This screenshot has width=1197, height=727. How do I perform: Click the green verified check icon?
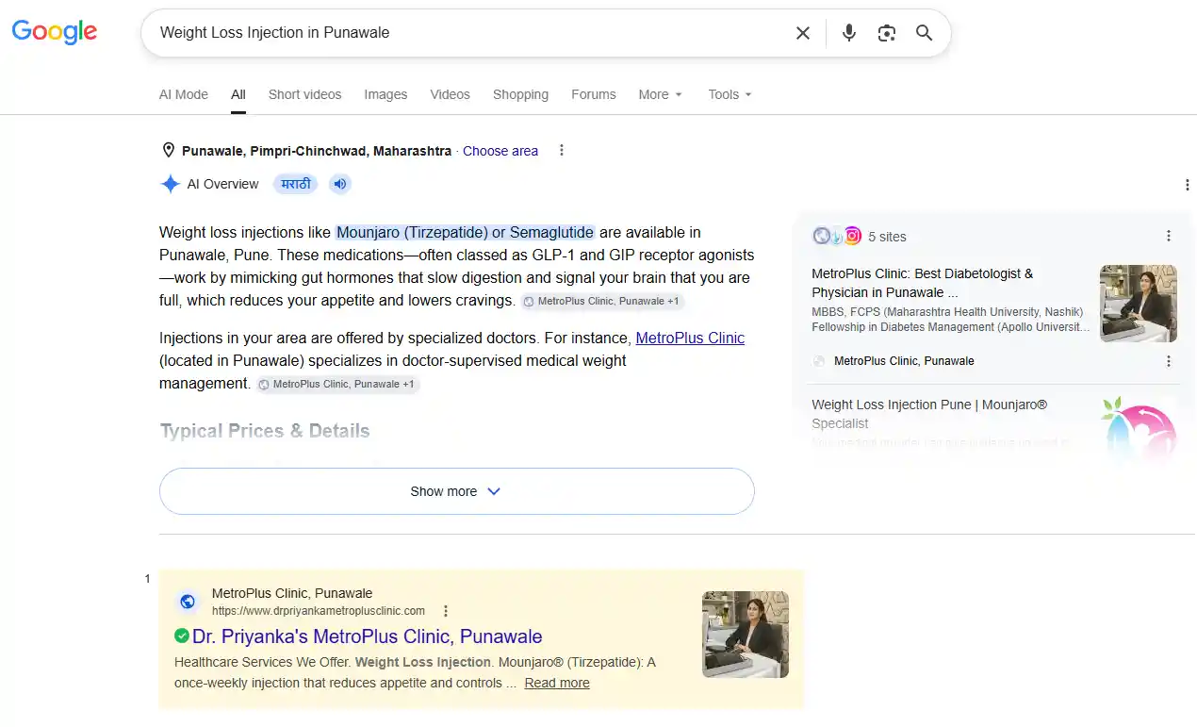coord(182,636)
